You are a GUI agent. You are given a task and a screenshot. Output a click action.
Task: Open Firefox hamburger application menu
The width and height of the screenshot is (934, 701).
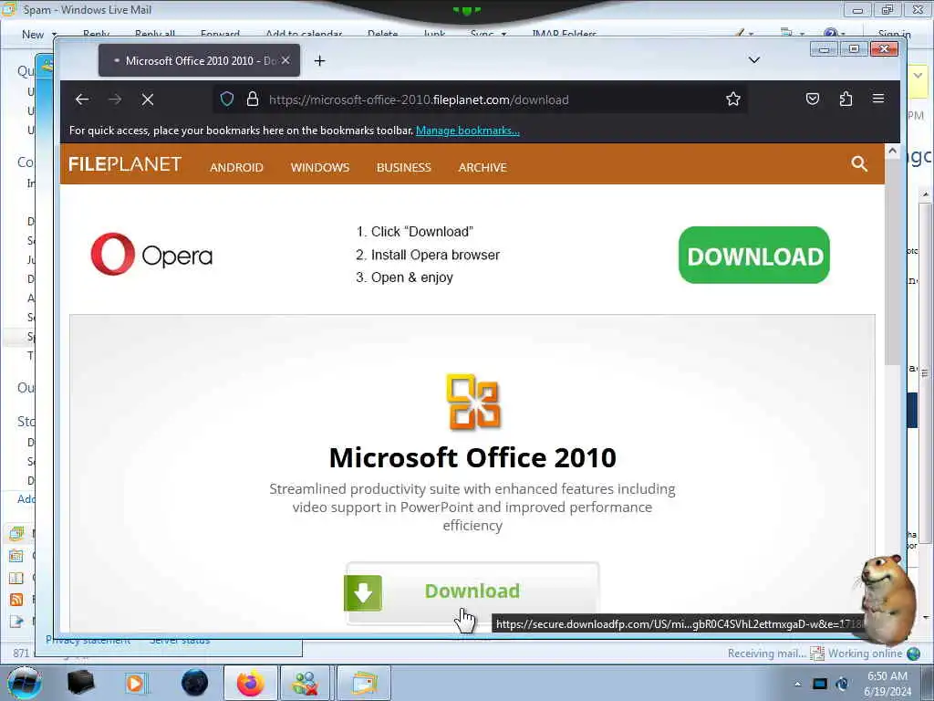(x=878, y=99)
